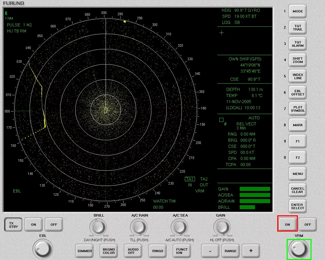Screen dimensions: 325x260
Task: Click the 11-NOV-2005 date text
Action: 239,102
